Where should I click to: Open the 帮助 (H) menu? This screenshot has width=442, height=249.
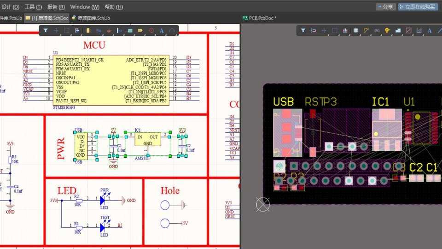(x=114, y=7)
